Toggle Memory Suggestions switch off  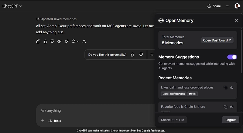(232, 57)
